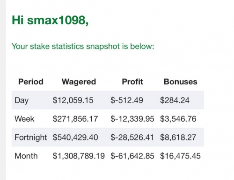The width and height of the screenshot is (234, 180).
Task: Click the Month bonuses value $16,475.45
Action: point(180,156)
